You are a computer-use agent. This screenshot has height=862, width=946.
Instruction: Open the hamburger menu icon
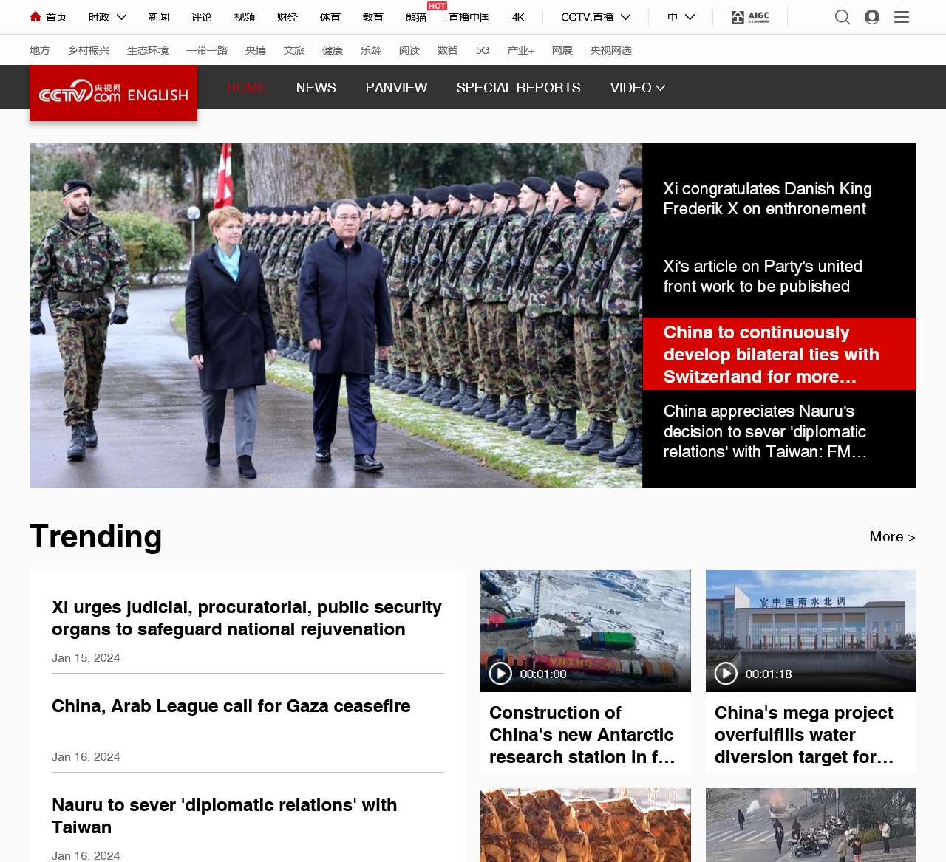[x=902, y=17]
